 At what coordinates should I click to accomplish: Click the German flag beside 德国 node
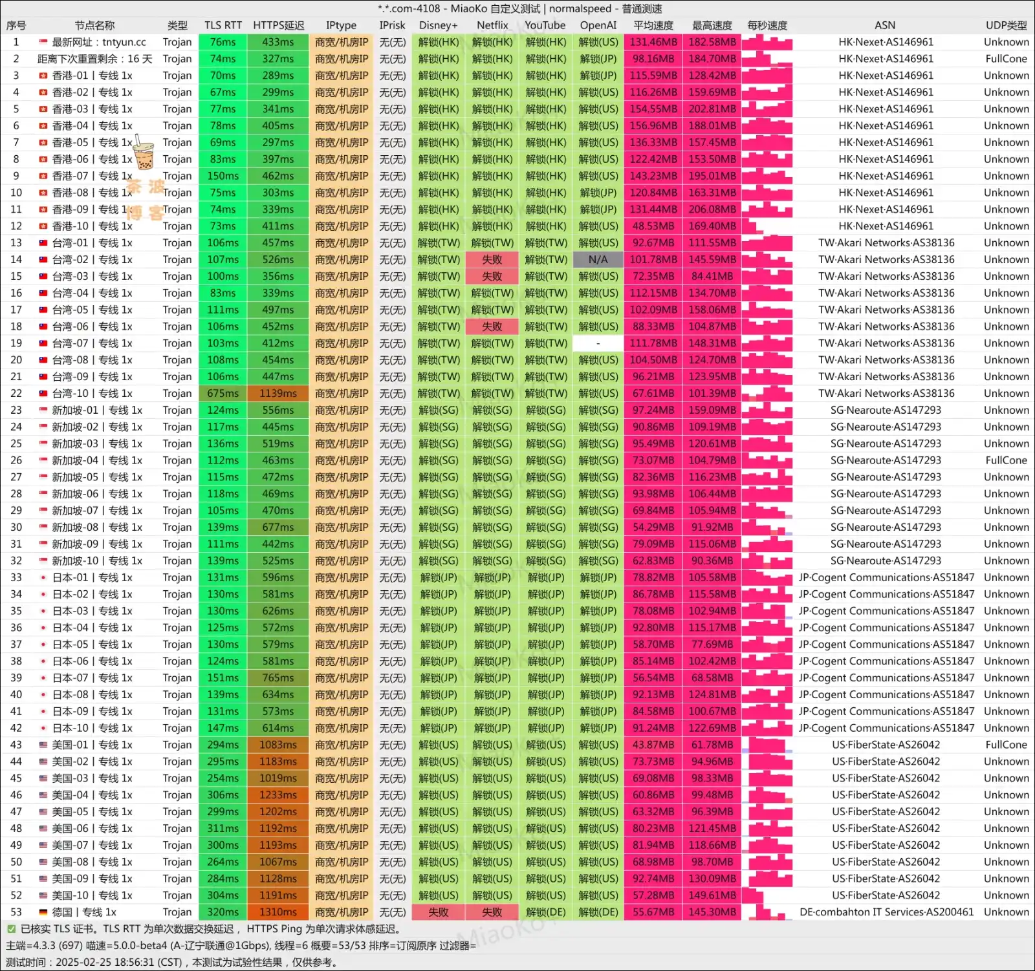[x=43, y=912]
